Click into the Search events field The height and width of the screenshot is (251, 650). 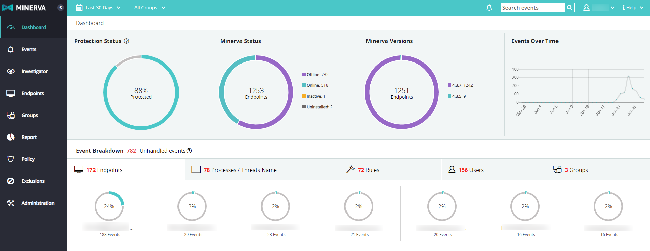coord(532,8)
